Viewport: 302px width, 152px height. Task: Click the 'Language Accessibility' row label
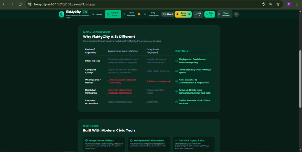(91, 102)
